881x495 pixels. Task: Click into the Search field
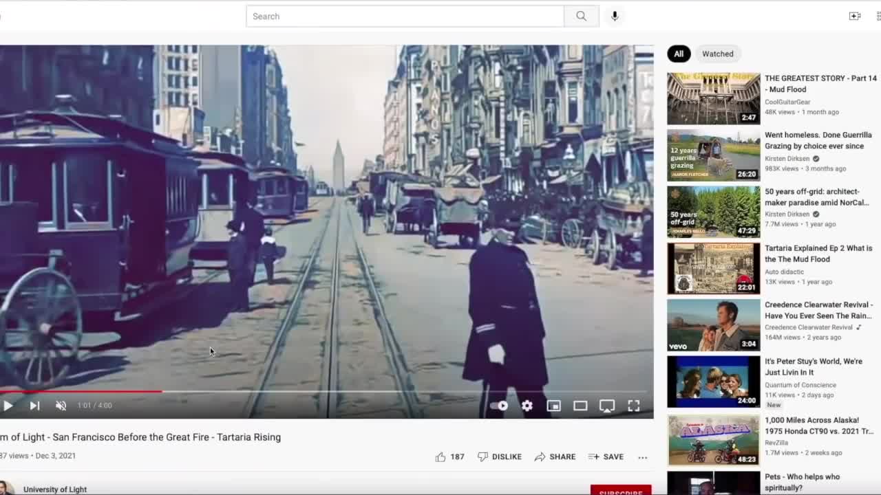click(x=405, y=16)
